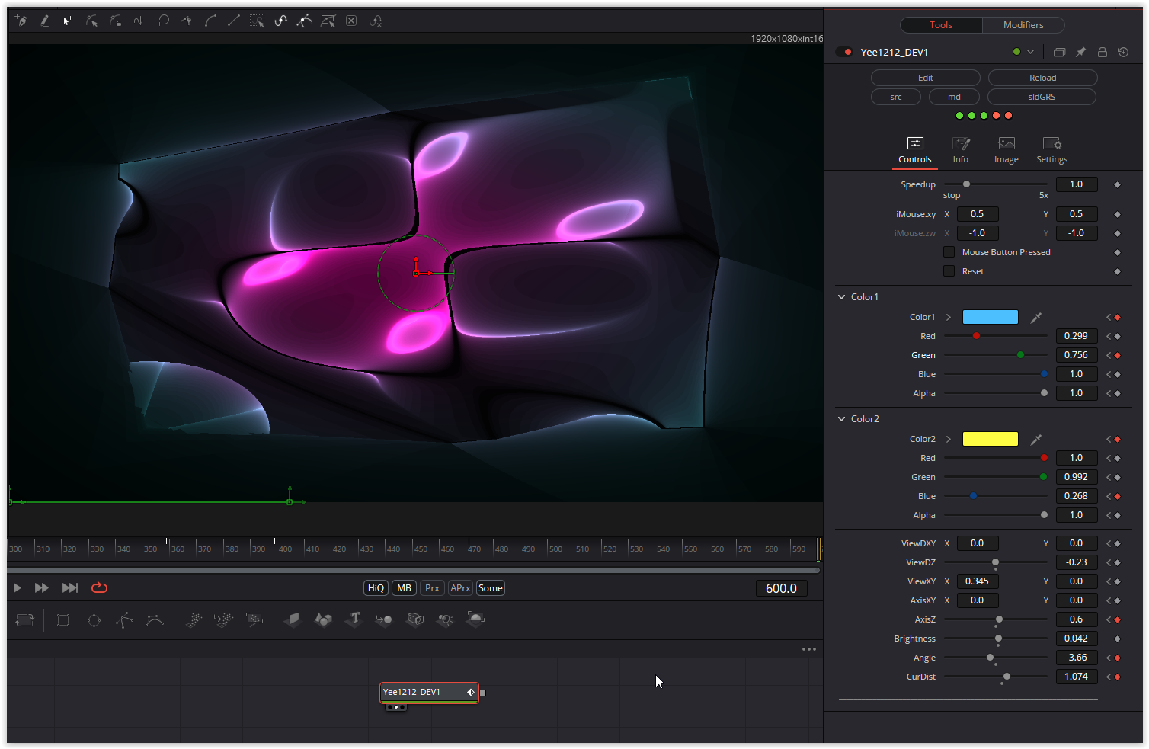Add the particle emitter tool
1149x749 pixels.
(x=194, y=620)
